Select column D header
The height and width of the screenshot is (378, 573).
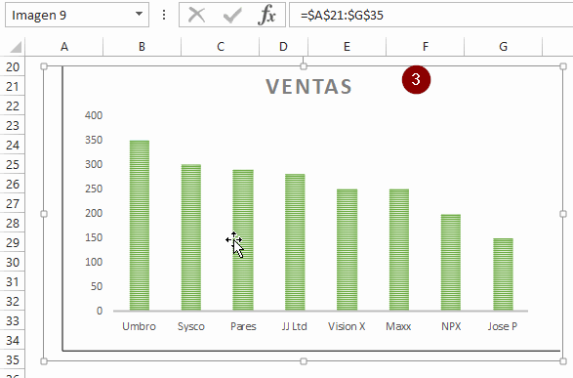coord(283,47)
